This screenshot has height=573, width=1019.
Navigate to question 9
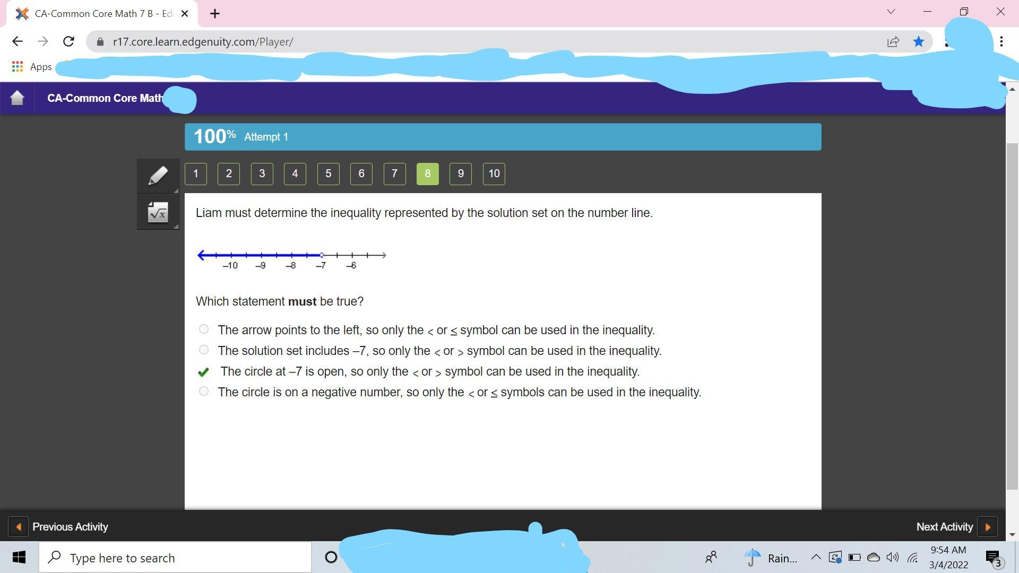pos(460,173)
